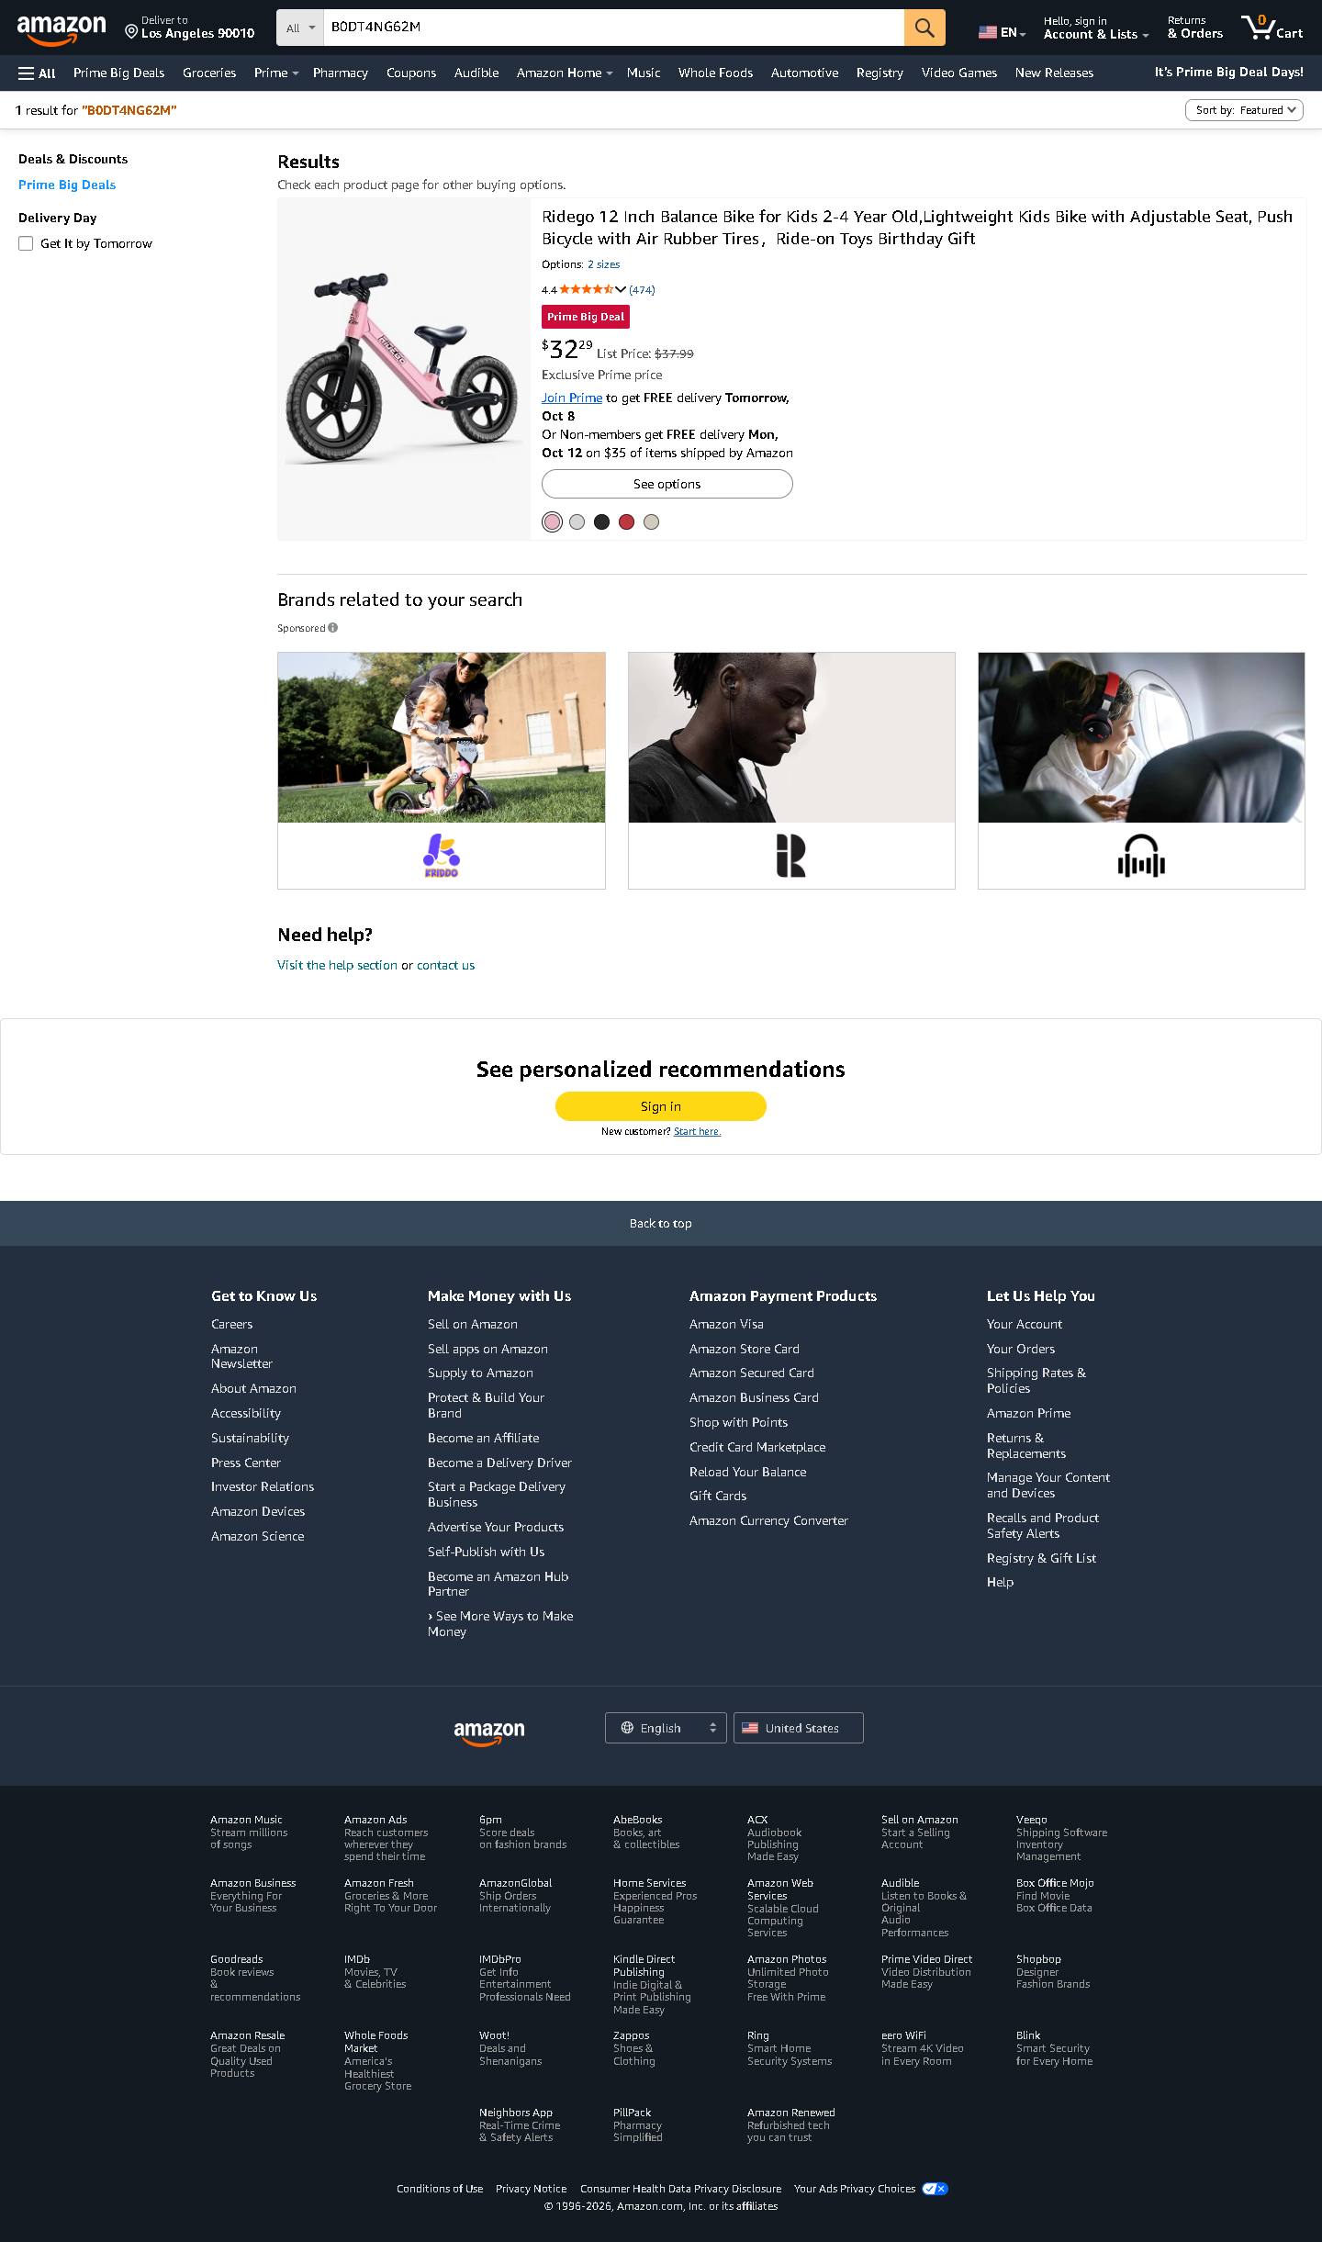
Task: Click the Back to top bar
Action: coord(661,1223)
